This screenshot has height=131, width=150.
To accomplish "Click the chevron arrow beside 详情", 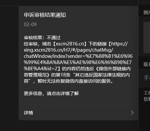I will click(x=132, y=112).
